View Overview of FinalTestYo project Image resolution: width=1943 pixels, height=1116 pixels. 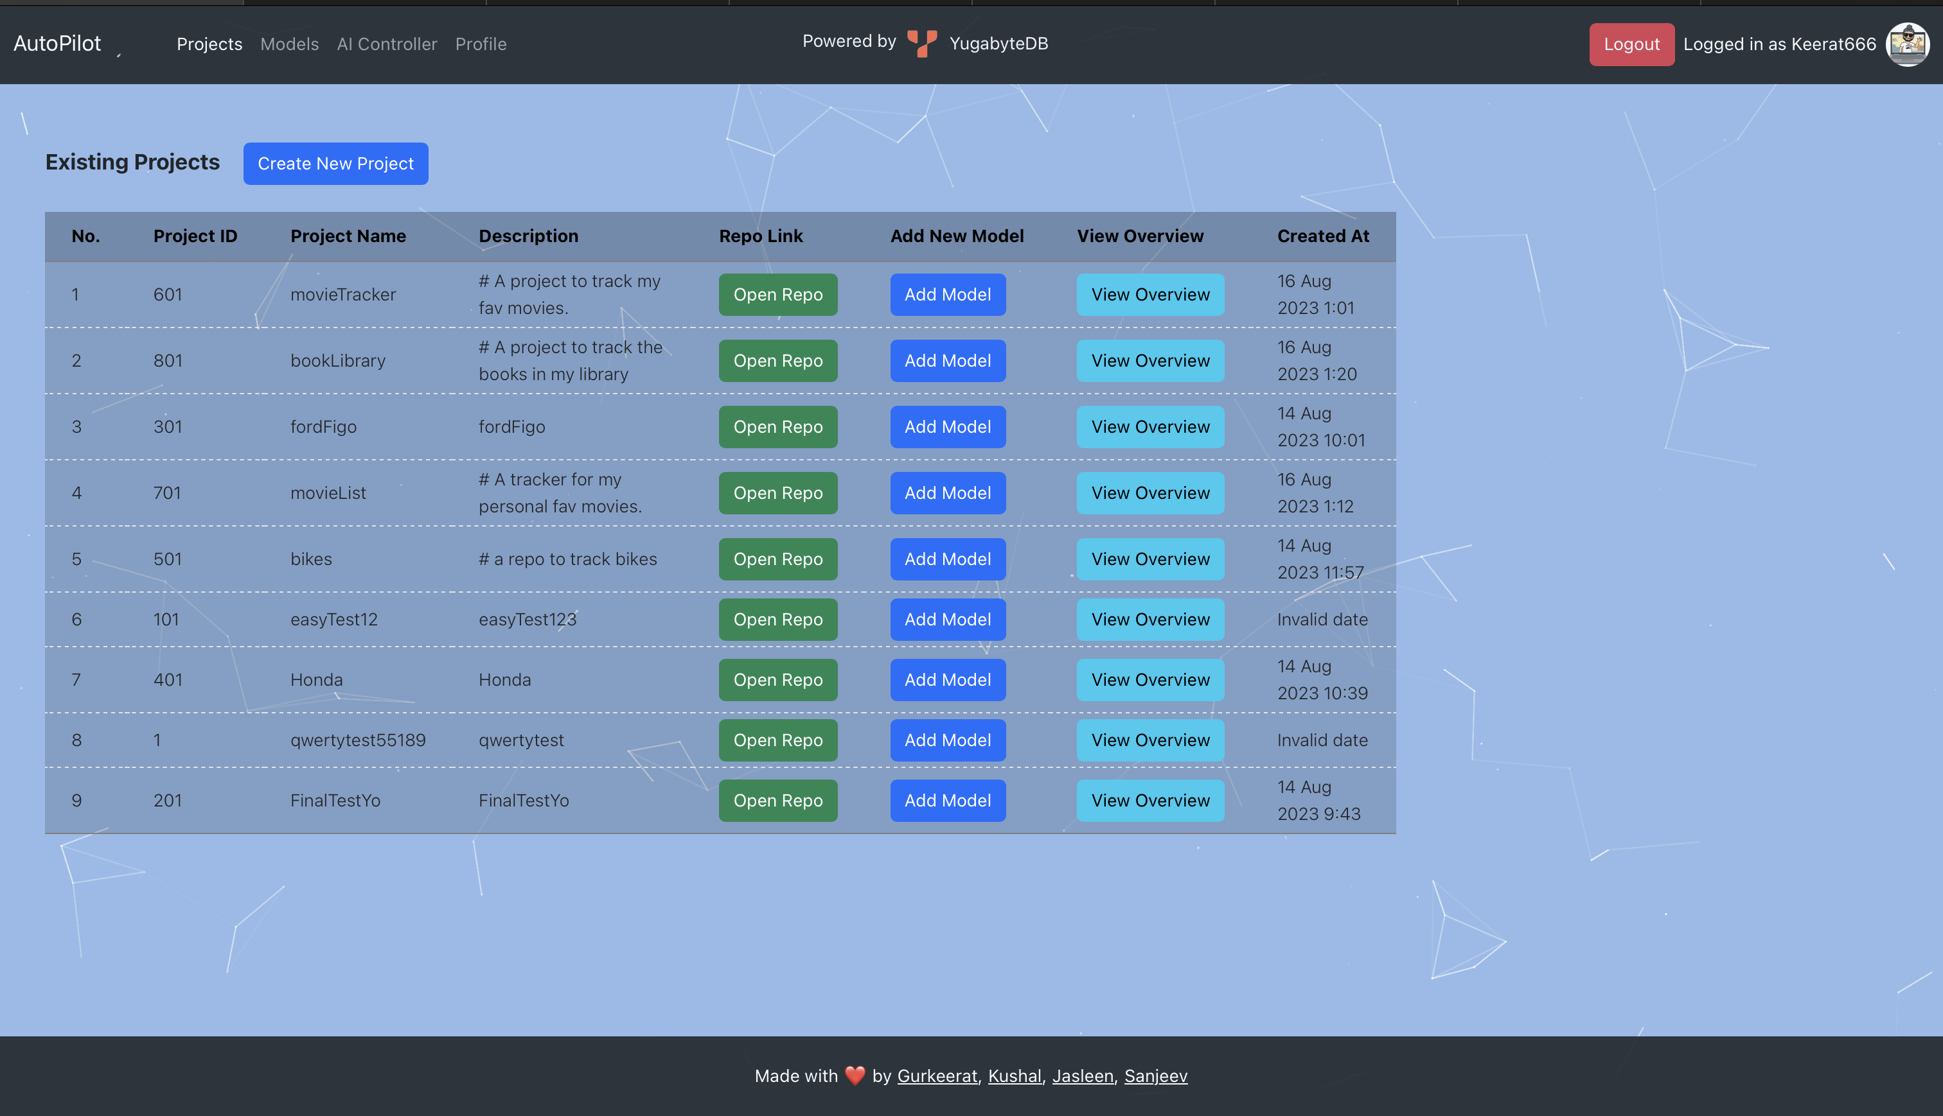pyautogui.click(x=1149, y=800)
